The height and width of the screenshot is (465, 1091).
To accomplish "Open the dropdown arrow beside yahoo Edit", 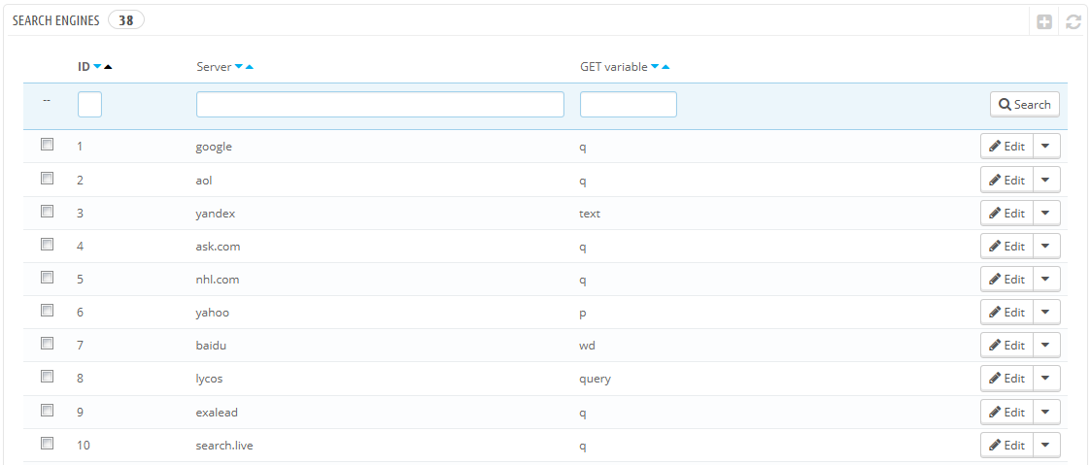I will point(1045,312).
